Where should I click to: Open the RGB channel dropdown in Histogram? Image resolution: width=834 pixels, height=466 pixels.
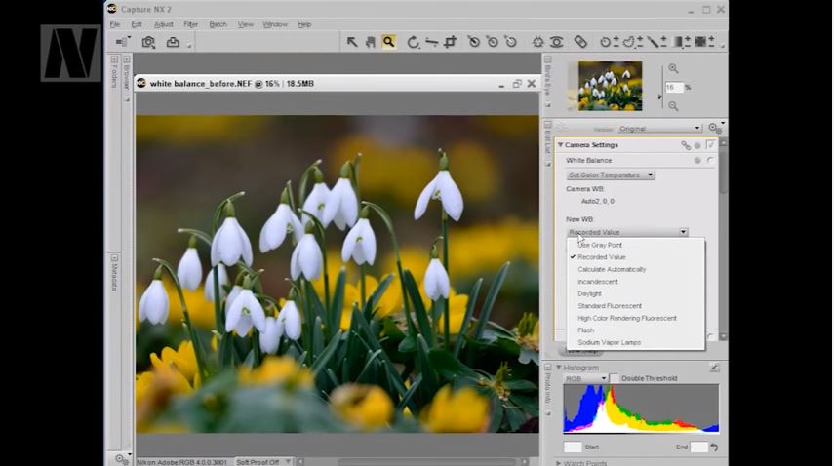tap(585, 378)
